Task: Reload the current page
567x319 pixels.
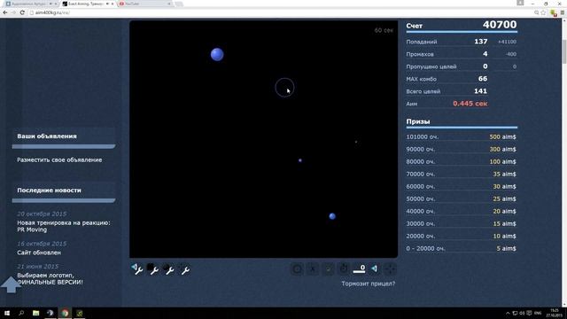Action: (22, 12)
